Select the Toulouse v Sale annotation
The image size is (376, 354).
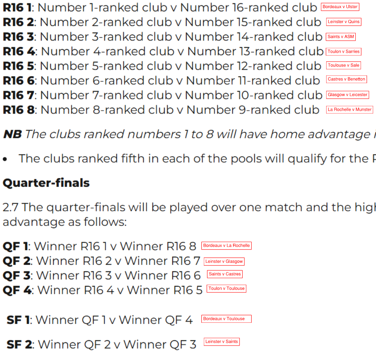[x=344, y=65]
